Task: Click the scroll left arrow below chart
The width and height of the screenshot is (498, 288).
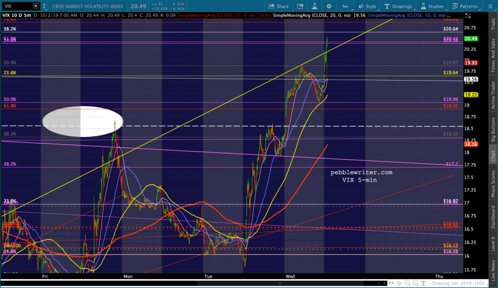Action: click(x=380, y=283)
